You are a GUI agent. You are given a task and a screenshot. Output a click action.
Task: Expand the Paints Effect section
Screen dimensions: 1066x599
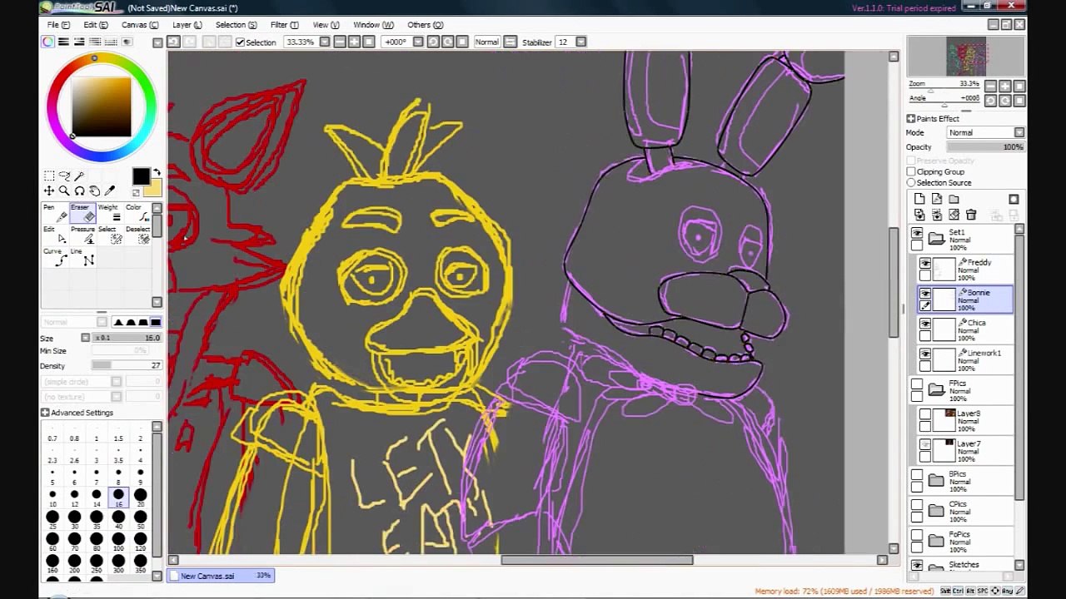point(911,119)
